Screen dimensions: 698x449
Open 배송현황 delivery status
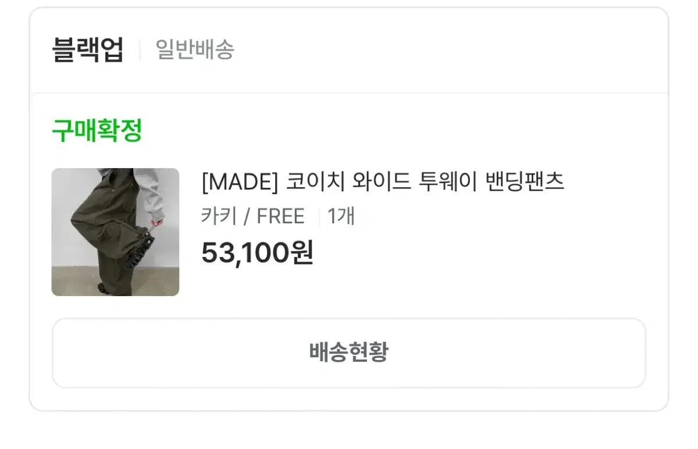click(x=349, y=353)
